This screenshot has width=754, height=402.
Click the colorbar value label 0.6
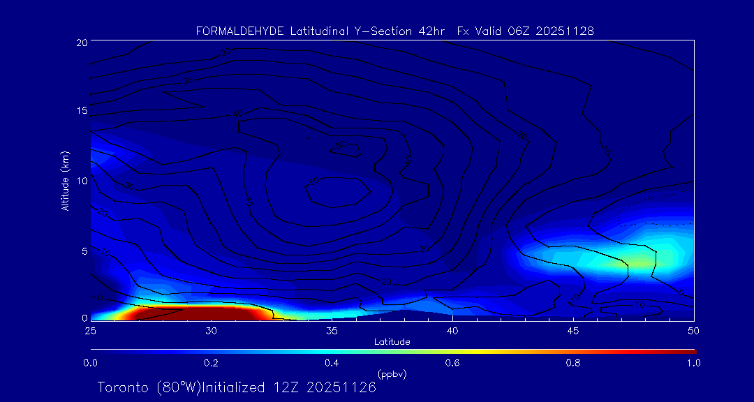click(x=452, y=364)
